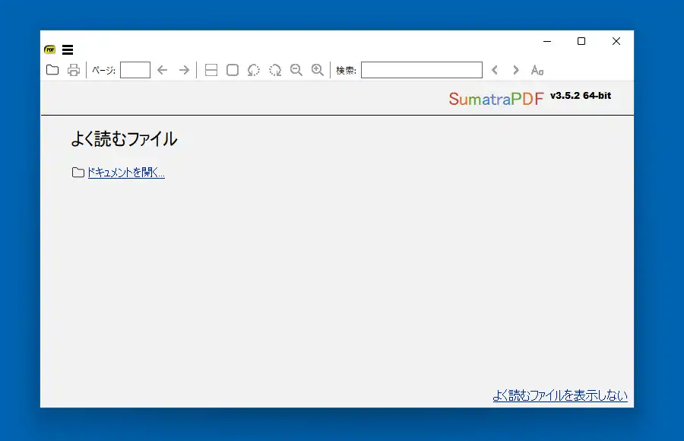The height and width of the screenshot is (441, 684).
Task: Open the hamburger menu button
Action: point(68,49)
